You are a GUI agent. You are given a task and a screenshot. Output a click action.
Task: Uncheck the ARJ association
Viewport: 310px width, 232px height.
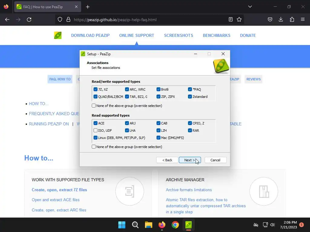click(x=127, y=123)
